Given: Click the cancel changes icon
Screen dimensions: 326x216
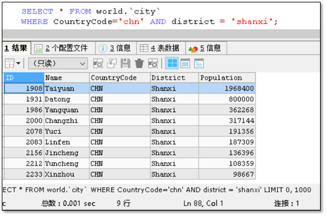Looking at the screenshot, I should tap(153, 63).
